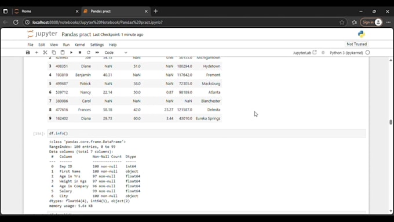The height and width of the screenshot is (222, 394).
Task: Click the Python logo icon
Action: point(362,34)
